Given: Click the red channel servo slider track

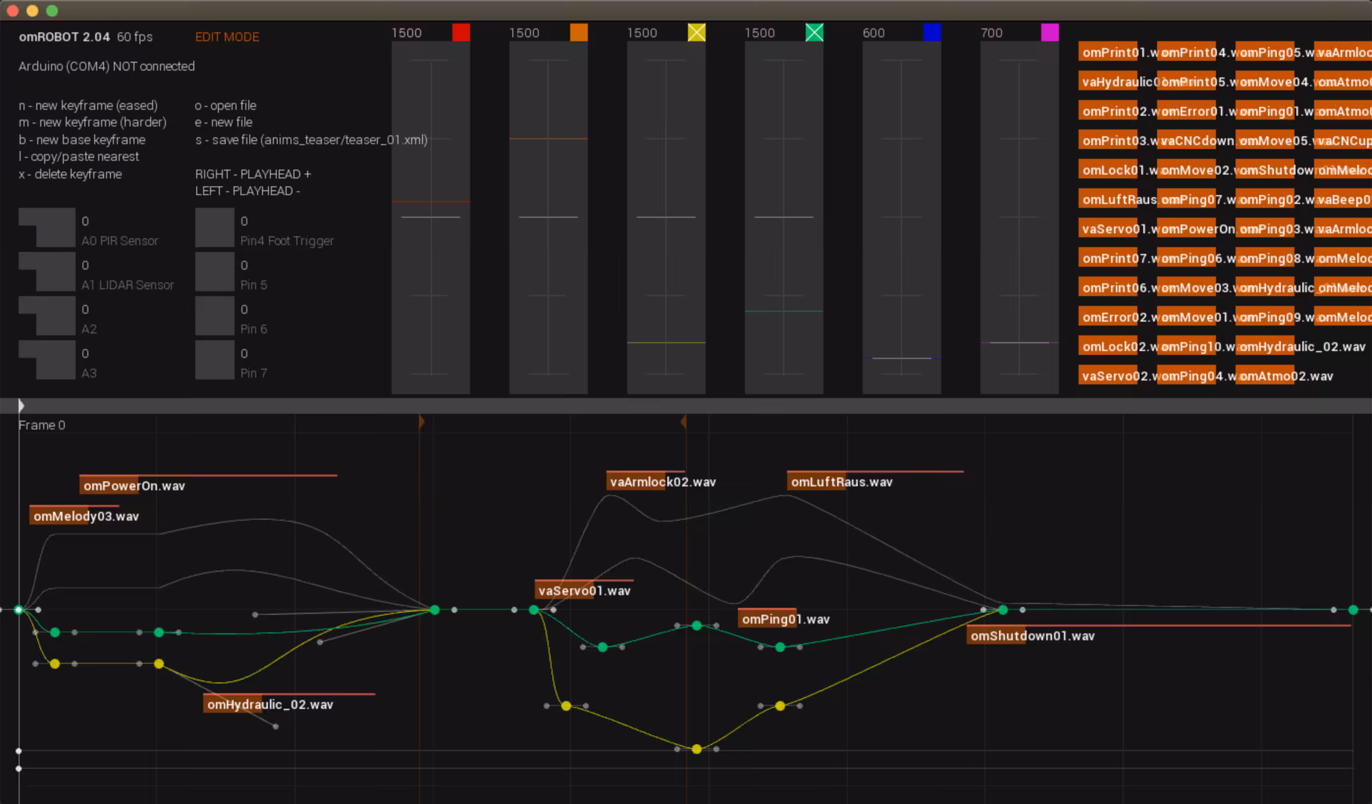Looking at the screenshot, I should click(431, 218).
